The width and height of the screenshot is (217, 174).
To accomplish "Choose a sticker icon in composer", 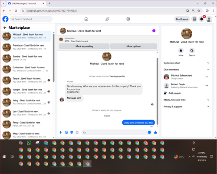I will tap(72, 132).
